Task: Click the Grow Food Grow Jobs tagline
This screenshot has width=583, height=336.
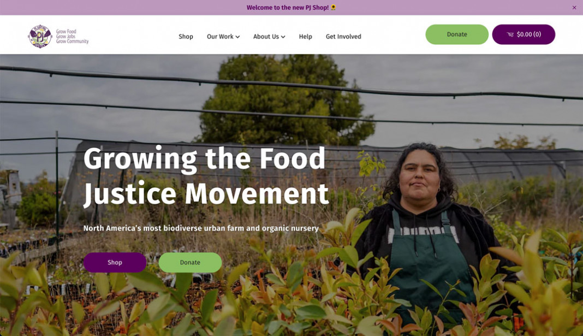Action: tap(72, 37)
